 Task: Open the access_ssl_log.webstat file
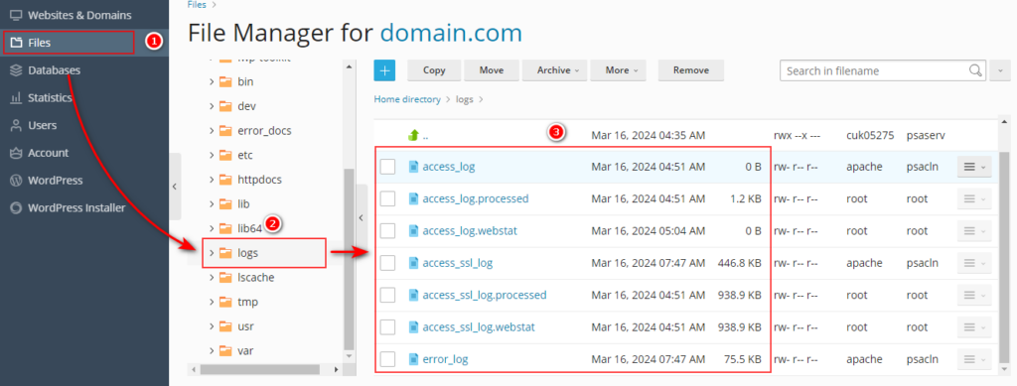(x=479, y=327)
